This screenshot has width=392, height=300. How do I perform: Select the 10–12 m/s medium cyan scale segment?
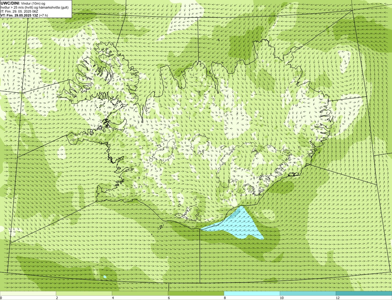coord(308,294)
